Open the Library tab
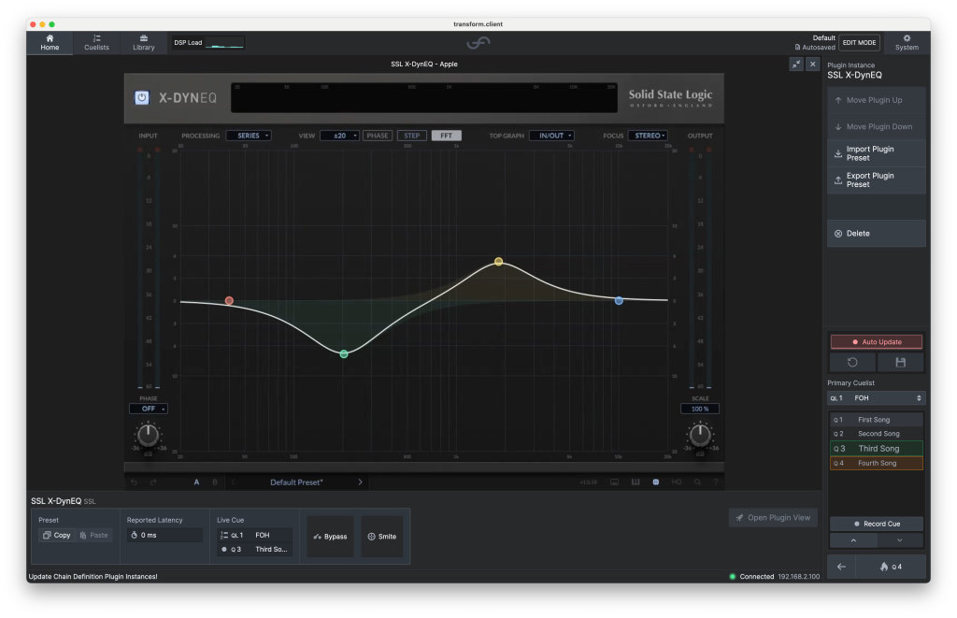Image resolution: width=957 pixels, height=618 pixels. click(x=143, y=43)
